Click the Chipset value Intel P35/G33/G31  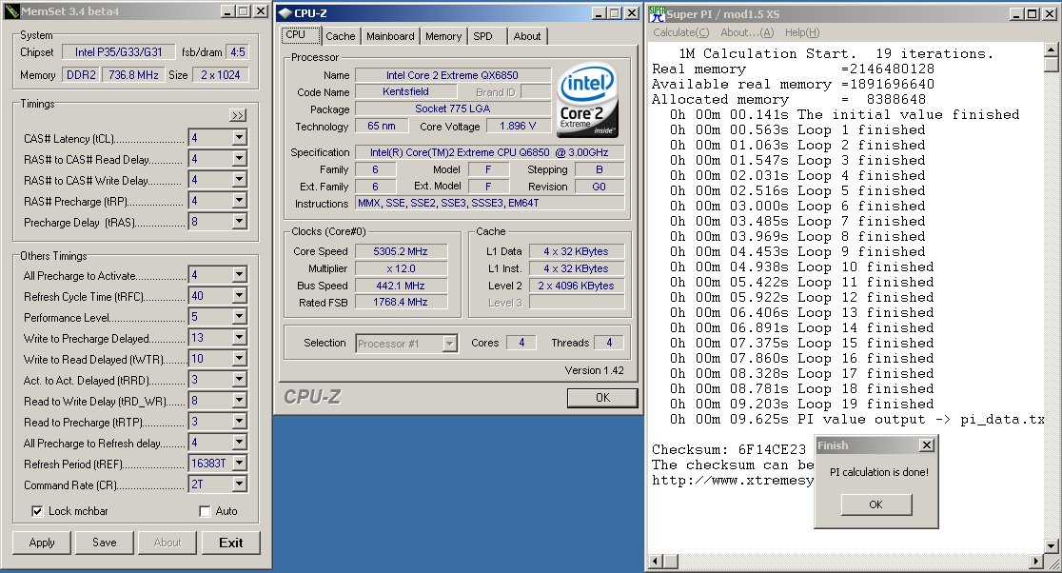pyautogui.click(x=118, y=52)
